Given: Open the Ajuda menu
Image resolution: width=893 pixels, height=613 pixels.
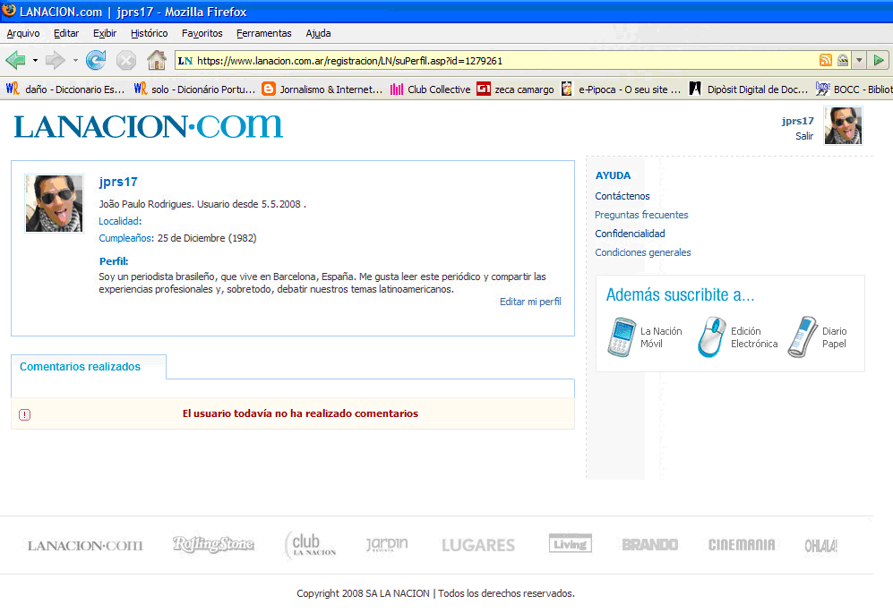Looking at the screenshot, I should point(318,33).
